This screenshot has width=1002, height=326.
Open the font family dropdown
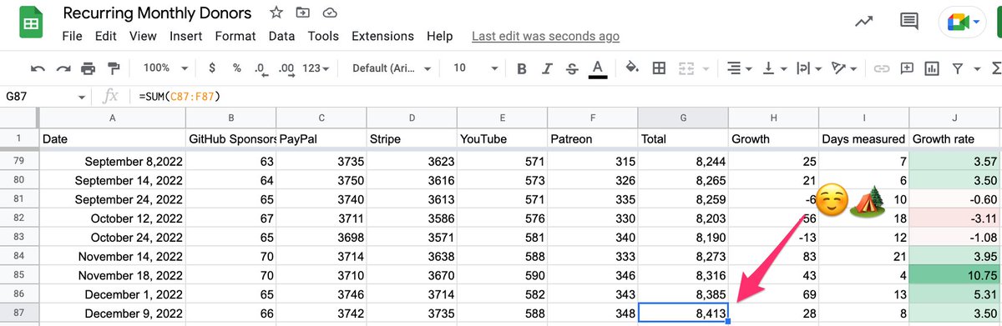pos(392,68)
